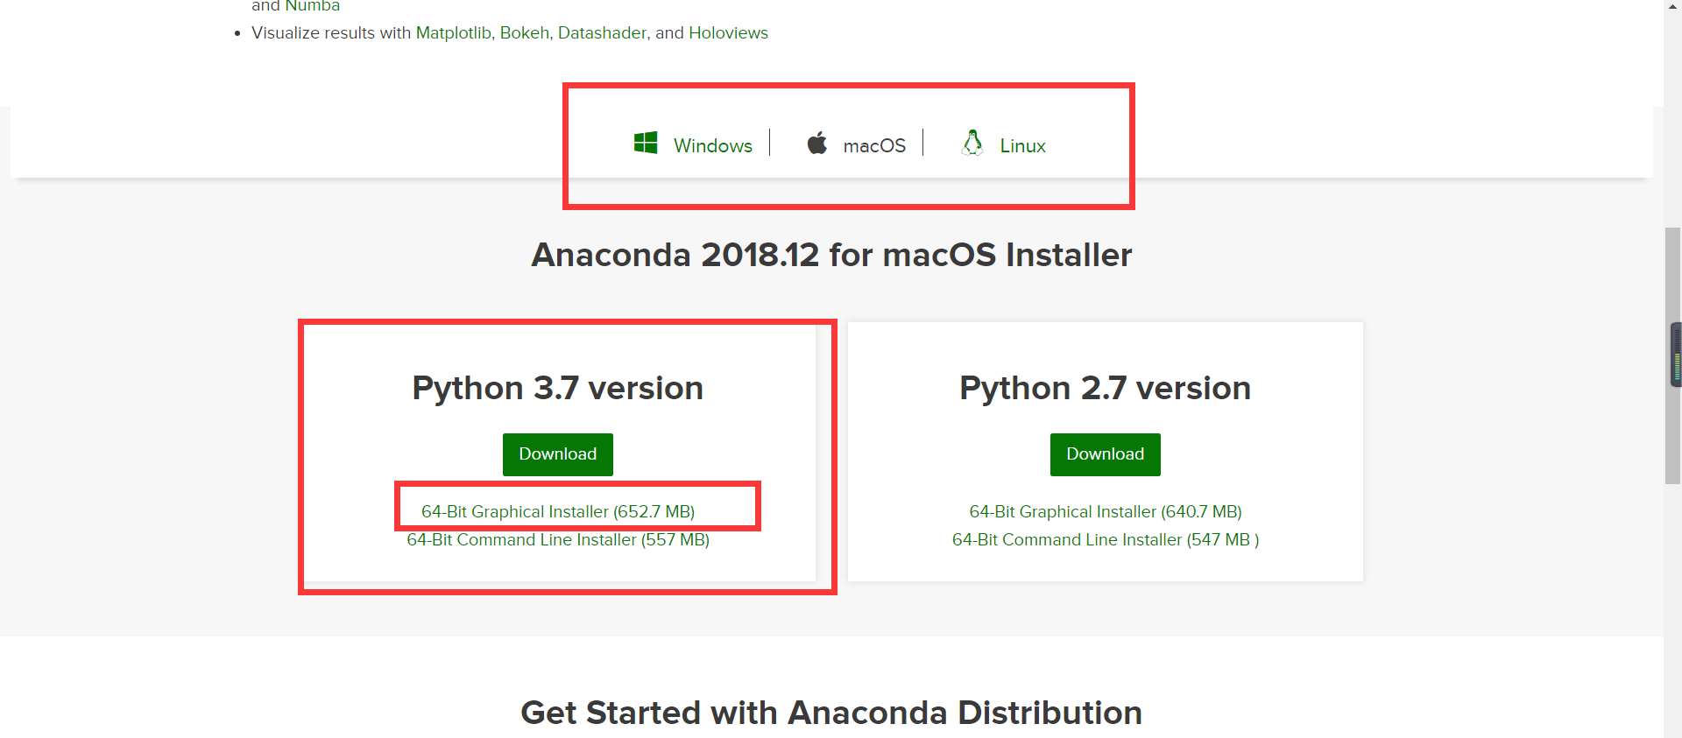
Task: Open the 64-Bit Command Line Installer (557 MB) link
Action: tap(558, 539)
